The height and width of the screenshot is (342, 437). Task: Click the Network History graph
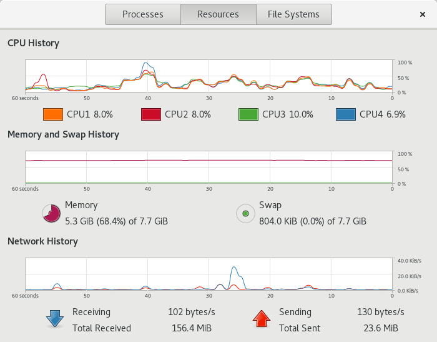[x=209, y=274]
